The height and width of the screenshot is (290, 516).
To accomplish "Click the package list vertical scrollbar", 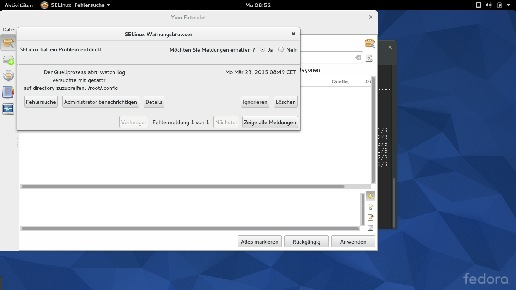I will click(x=373, y=130).
